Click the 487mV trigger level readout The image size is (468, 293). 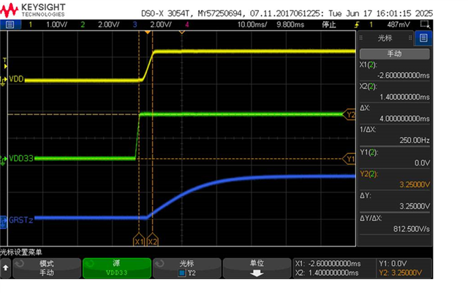tap(399, 25)
